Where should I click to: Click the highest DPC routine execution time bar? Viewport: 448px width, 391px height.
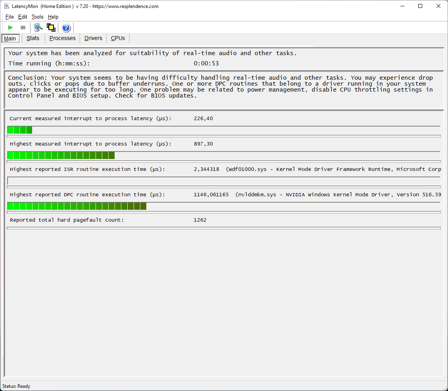pos(224,206)
